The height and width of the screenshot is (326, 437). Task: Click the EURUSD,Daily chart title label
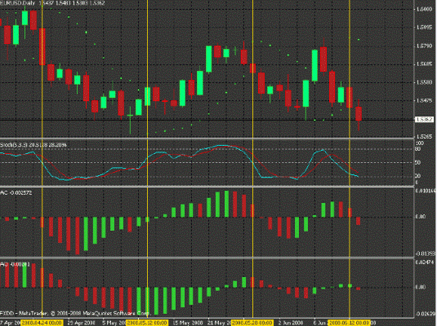17,3
